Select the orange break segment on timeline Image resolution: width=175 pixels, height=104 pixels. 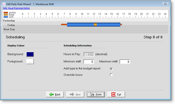point(95,24)
